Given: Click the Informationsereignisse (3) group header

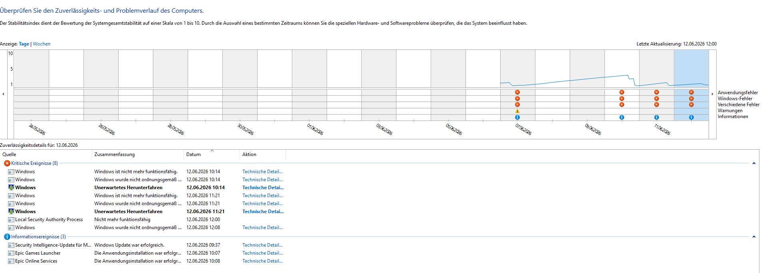Looking at the screenshot, I should 38,237.
